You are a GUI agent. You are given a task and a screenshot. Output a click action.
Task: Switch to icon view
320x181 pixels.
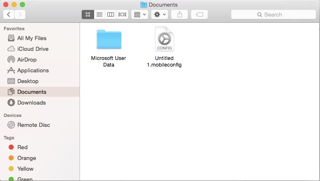click(88, 14)
